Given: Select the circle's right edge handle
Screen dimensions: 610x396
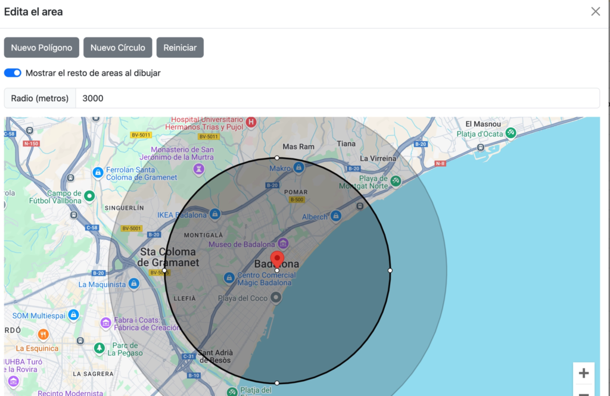Looking at the screenshot, I should coord(390,270).
